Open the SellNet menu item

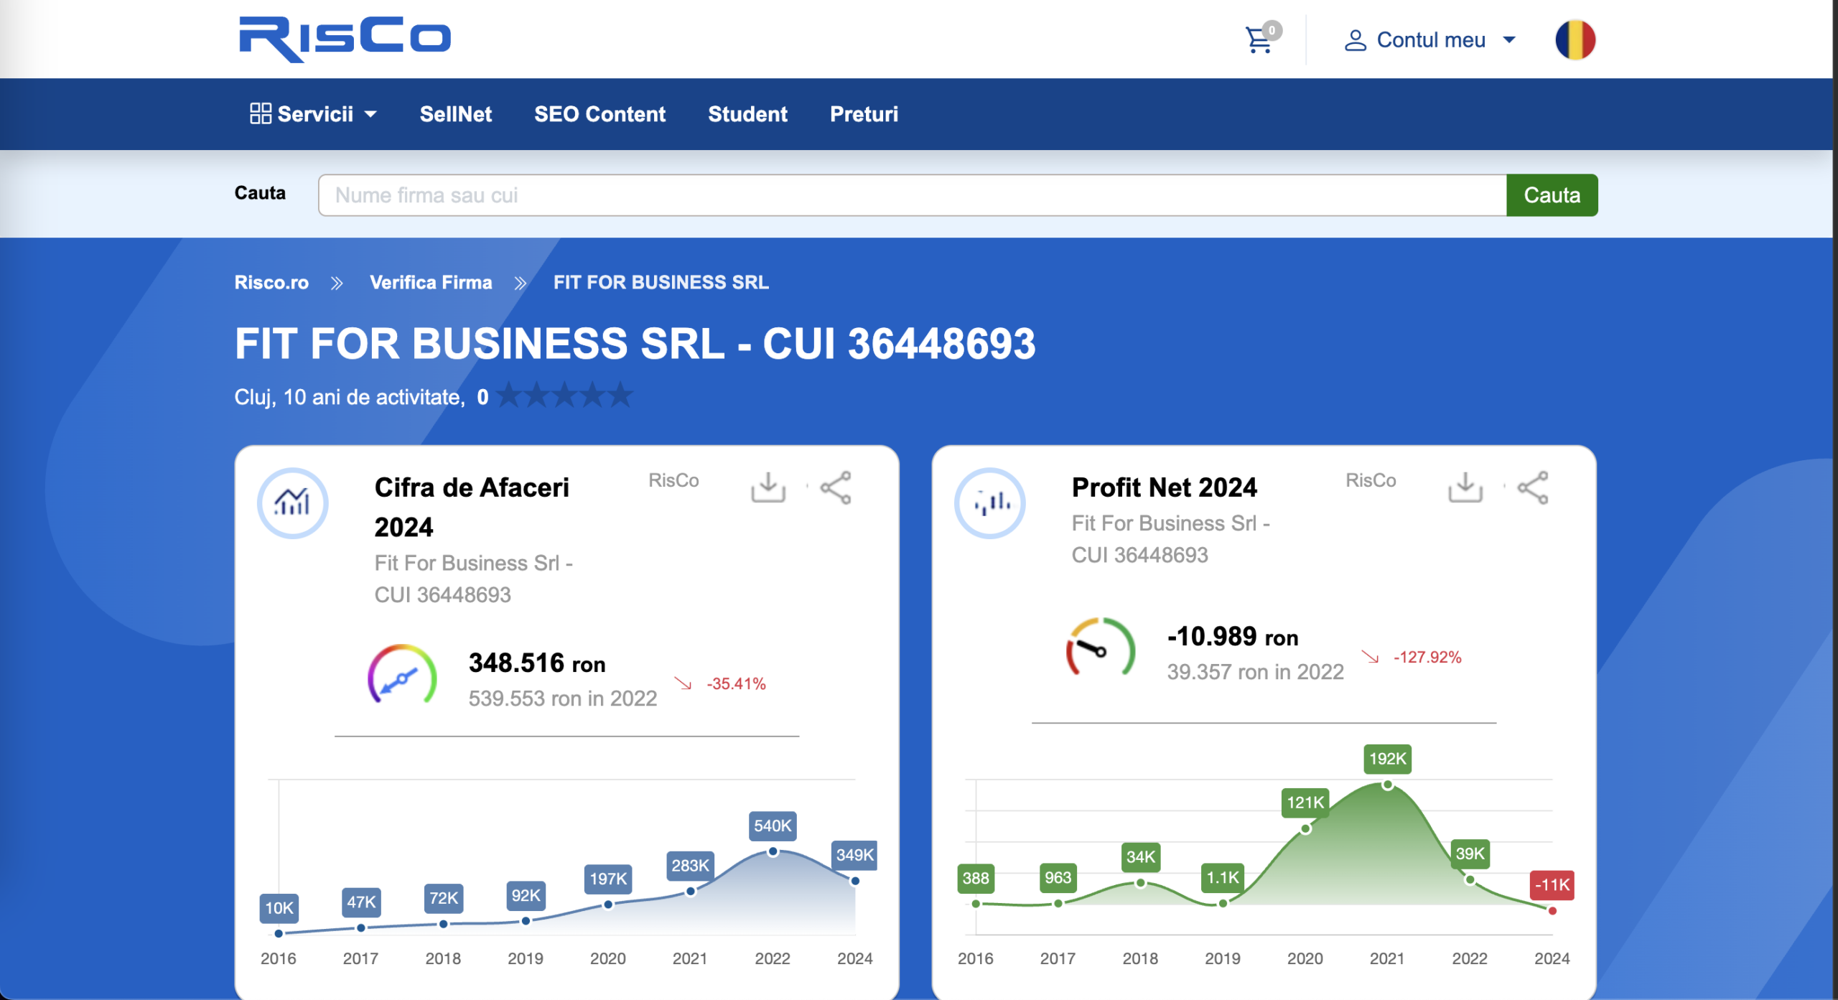tap(455, 114)
